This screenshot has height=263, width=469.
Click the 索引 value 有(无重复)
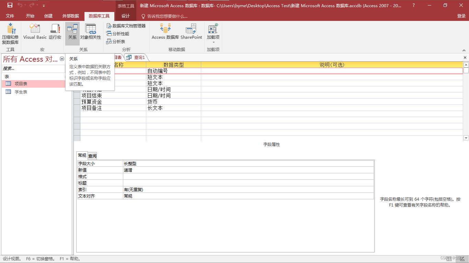pos(248,189)
